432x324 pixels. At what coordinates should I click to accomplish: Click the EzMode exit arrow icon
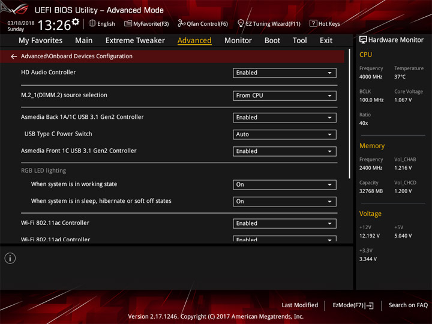coord(370,305)
